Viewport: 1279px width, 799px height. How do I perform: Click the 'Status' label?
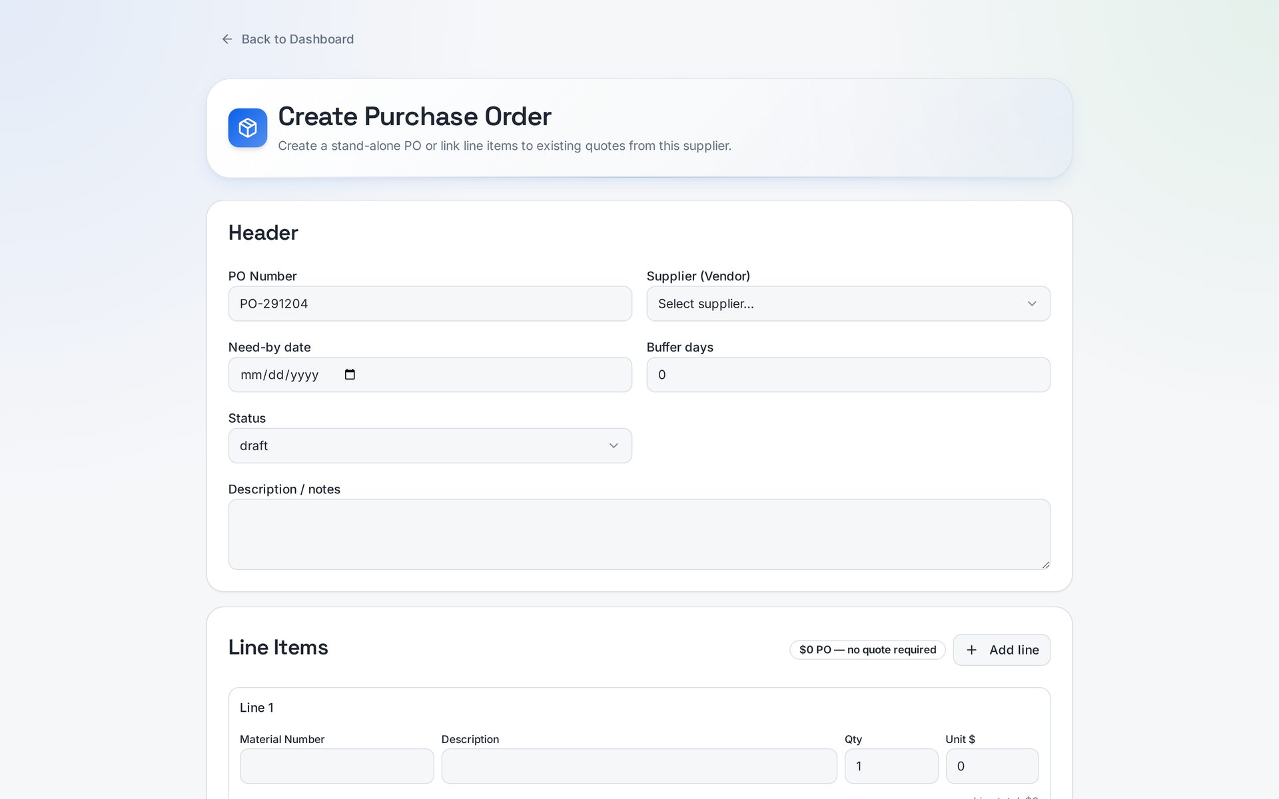[246, 418]
